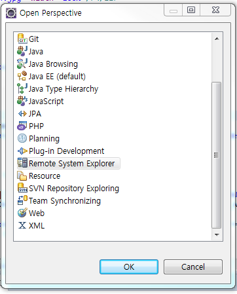Click the Planning clock icon

[x=22, y=138]
